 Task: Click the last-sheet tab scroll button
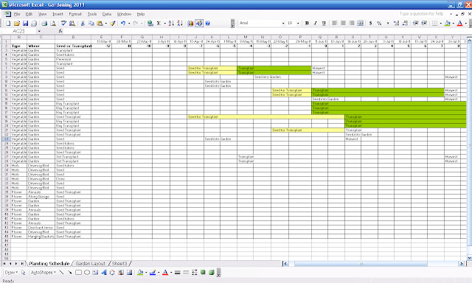22,263
